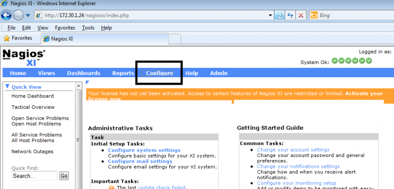Click the Refresh page icon
The height and width of the screenshot is (189, 394).
pyautogui.click(x=291, y=15)
